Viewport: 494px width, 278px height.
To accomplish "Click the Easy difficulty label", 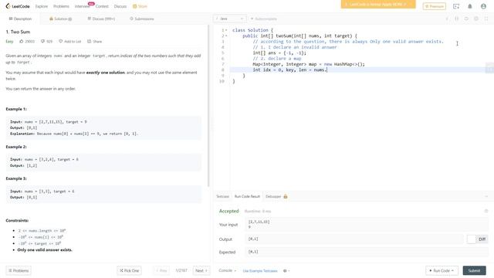I will [9, 41].
